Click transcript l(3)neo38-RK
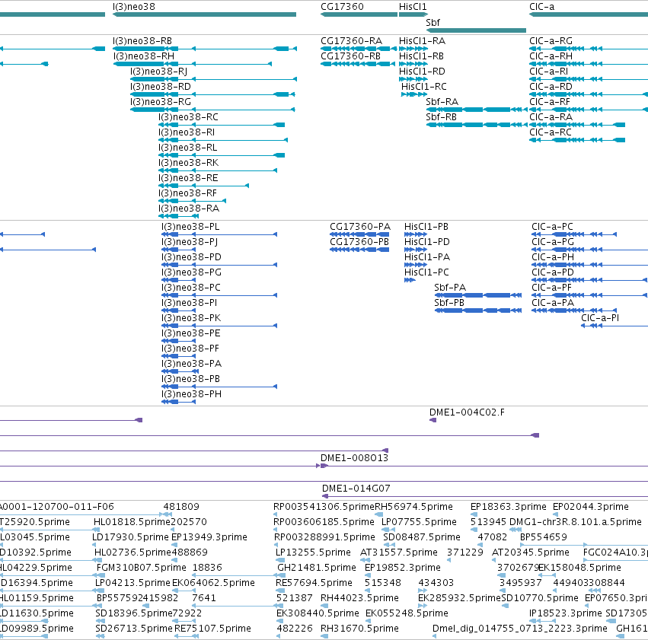This screenshot has height=640, width=648. (218, 170)
